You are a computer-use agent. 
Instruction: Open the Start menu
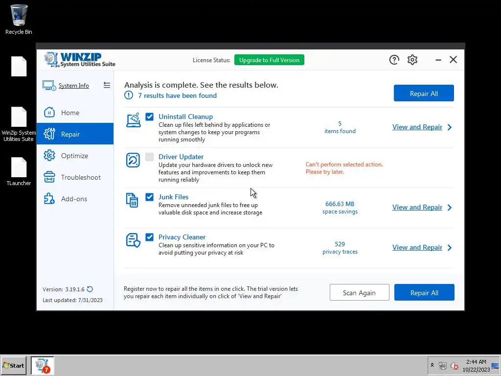tap(13, 365)
